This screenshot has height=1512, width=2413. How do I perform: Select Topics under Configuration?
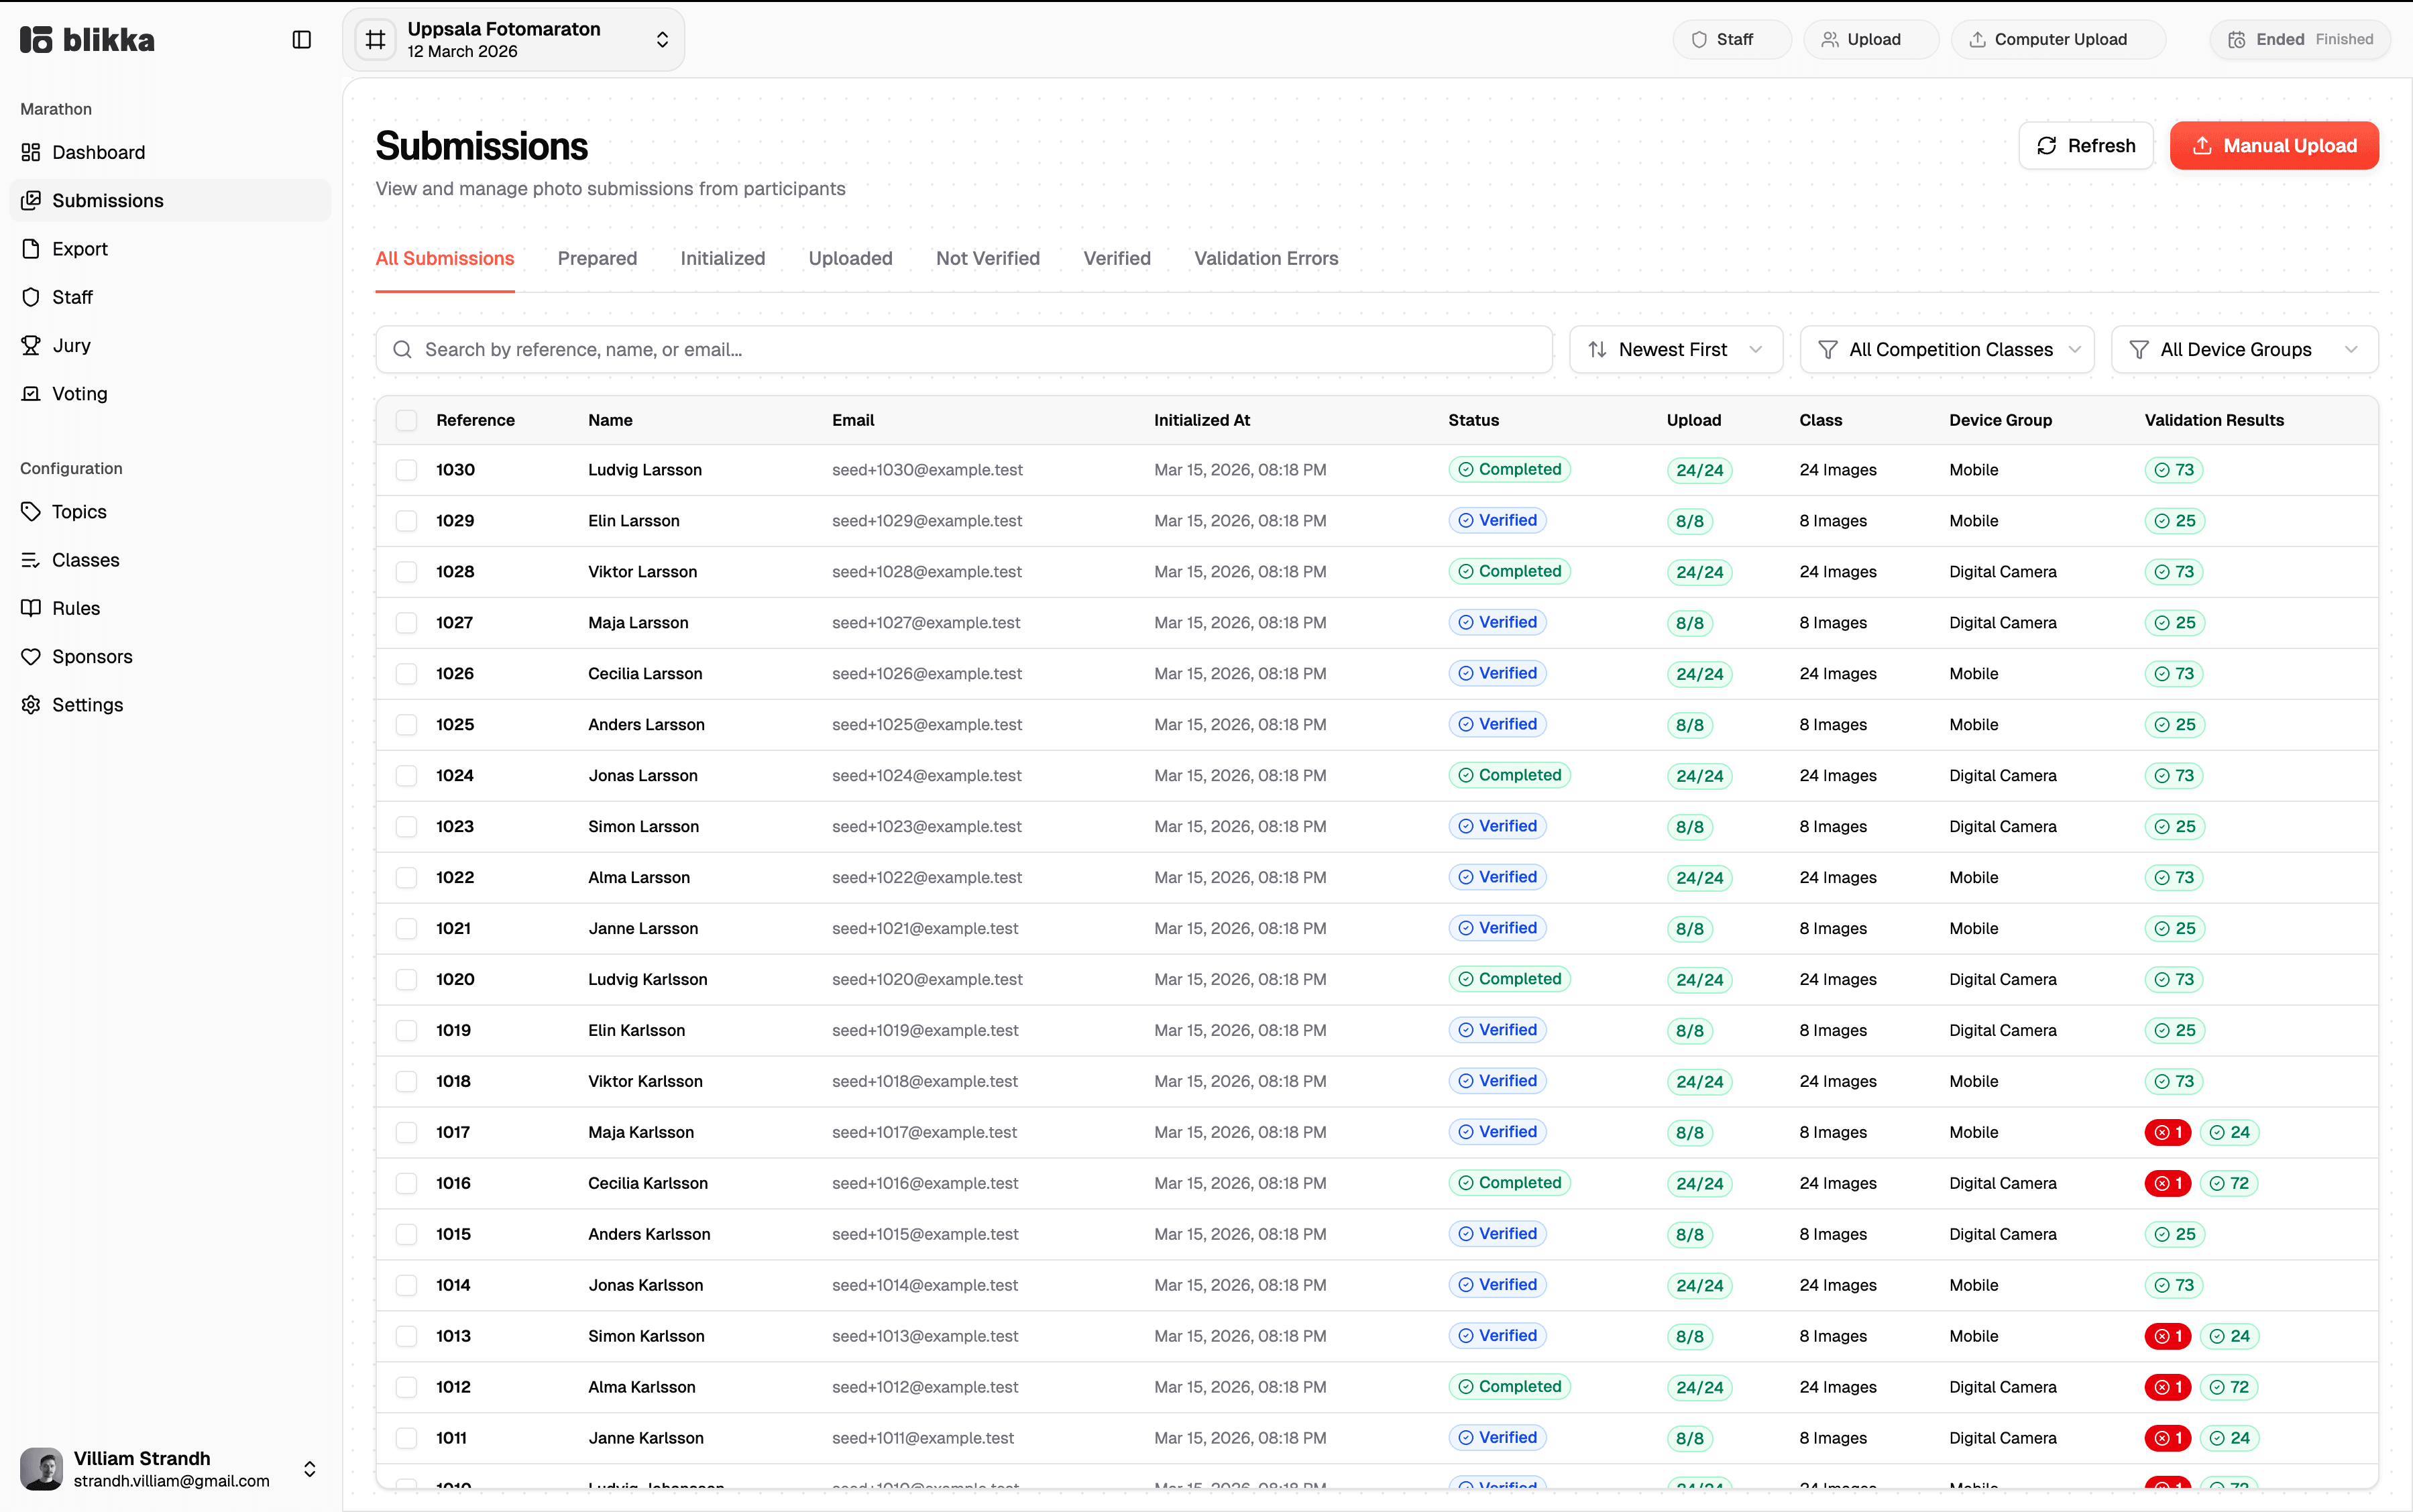[x=78, y=511]
